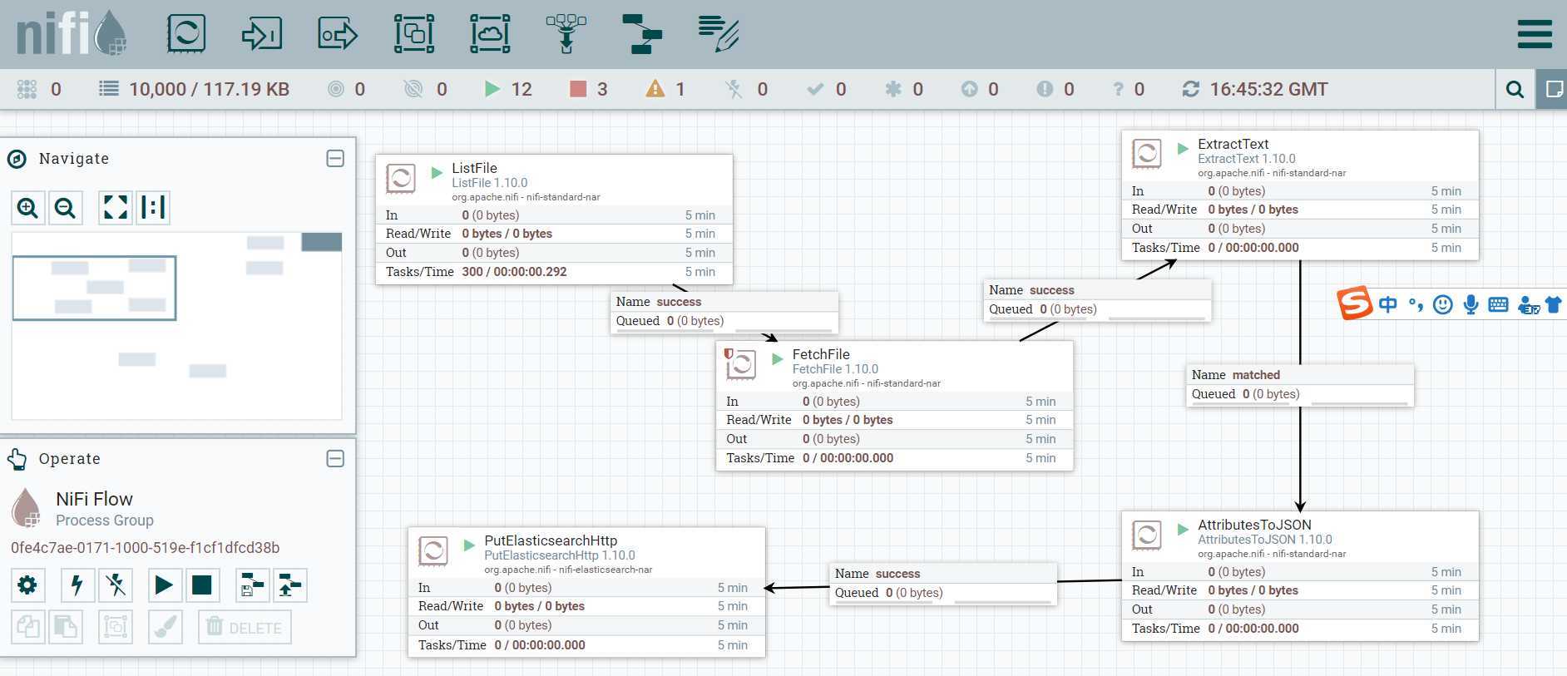Toggle Sogou punctuation mode icon

click(1416, 304)
